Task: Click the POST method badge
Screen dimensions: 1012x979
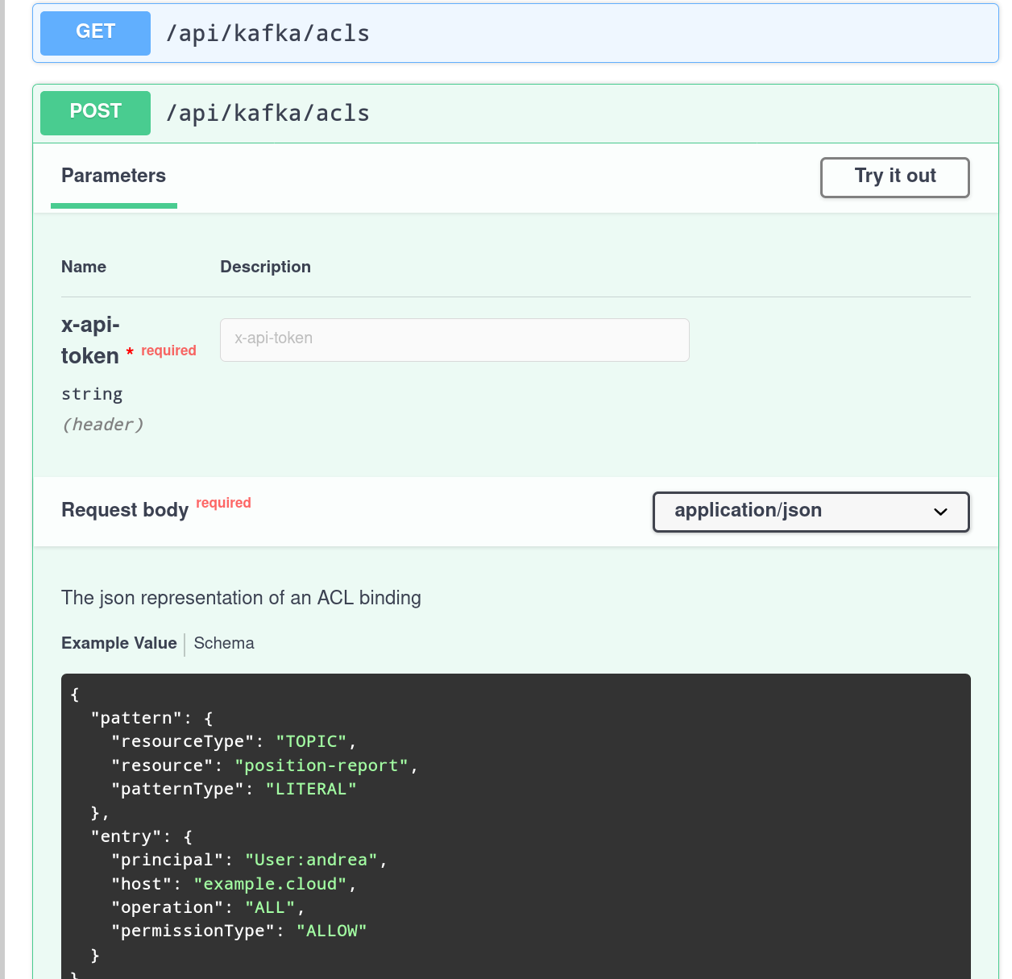Action: (95, 113)
